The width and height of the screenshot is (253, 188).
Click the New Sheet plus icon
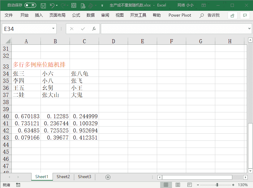108,177
